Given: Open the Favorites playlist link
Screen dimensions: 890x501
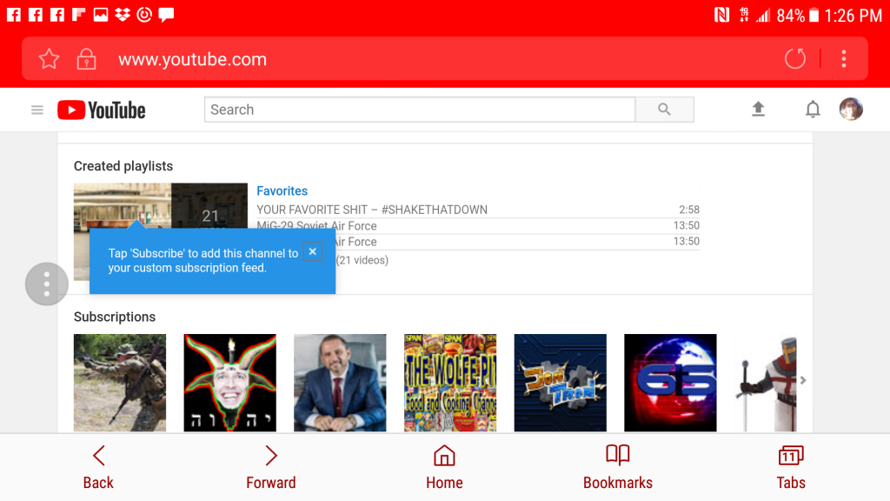Looking at the screenshot, I should coord(282,190).
